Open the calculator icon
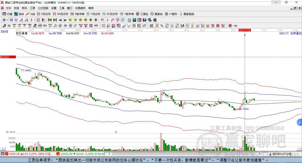This screenshot has height=163, width=302. [134, 20]
